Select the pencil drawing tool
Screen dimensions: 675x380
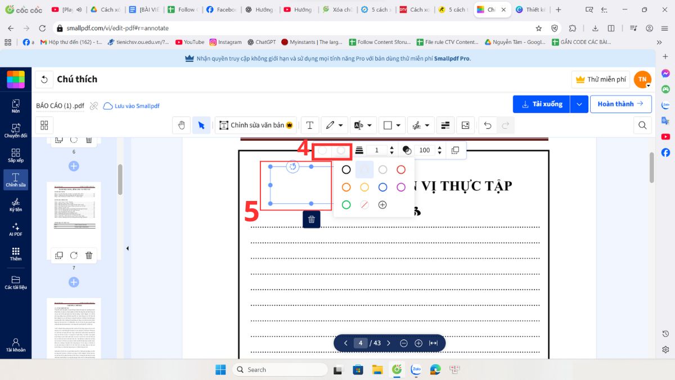tap(330, 125)
